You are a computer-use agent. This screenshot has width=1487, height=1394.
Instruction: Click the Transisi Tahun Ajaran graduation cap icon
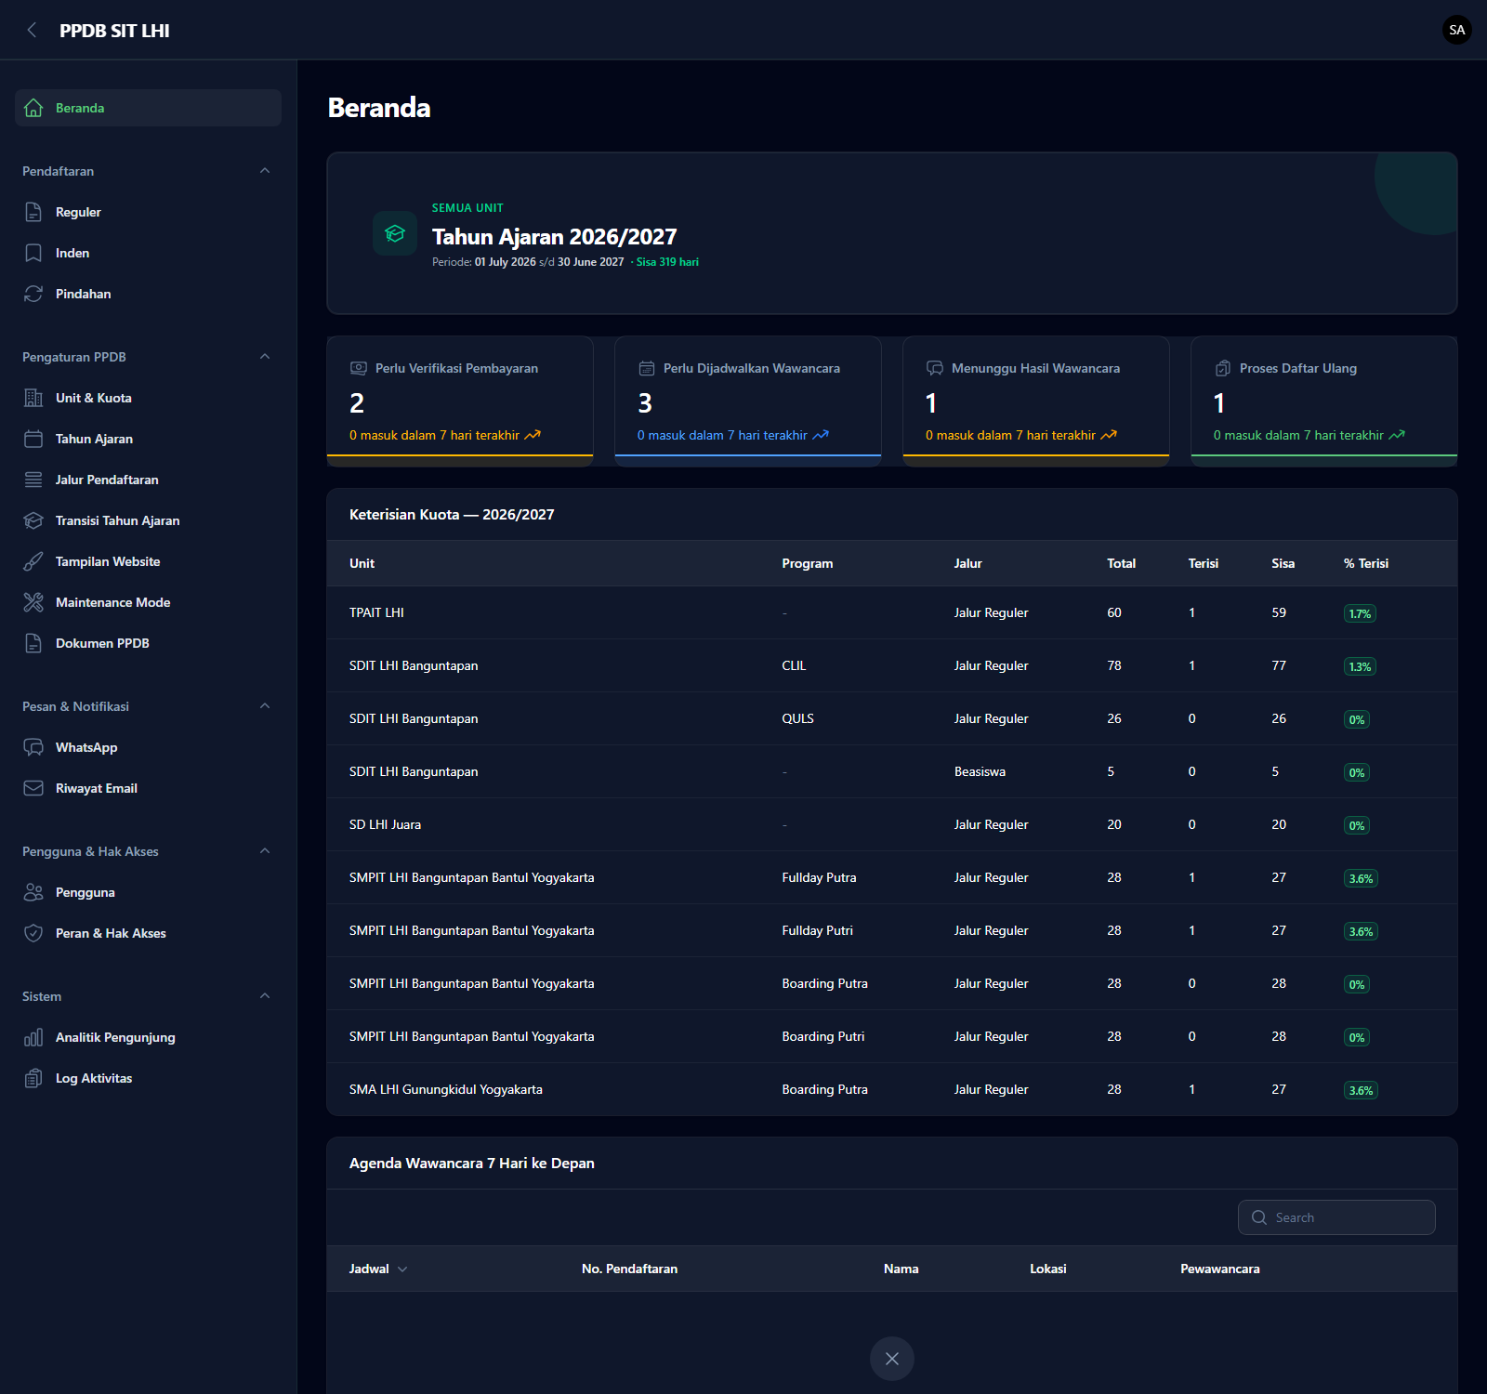coord(33,520)
